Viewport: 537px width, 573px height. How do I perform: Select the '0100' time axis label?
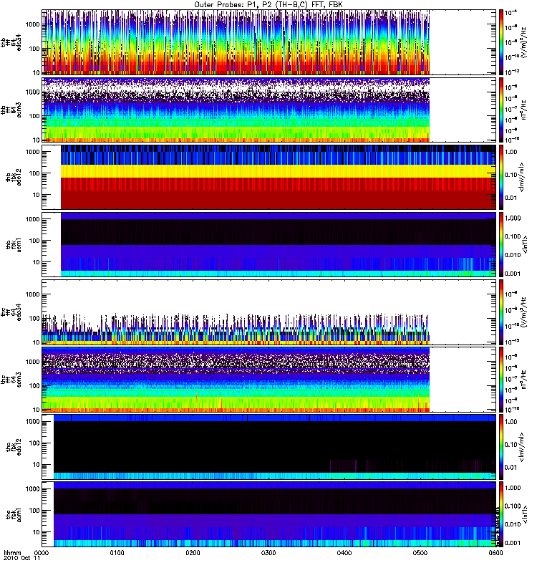(x=117, y=552)
